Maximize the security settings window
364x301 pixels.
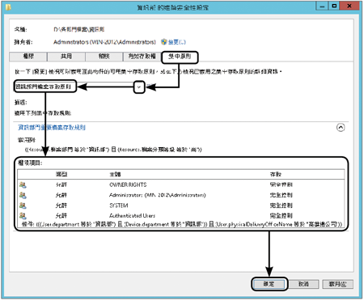(334, 6)
